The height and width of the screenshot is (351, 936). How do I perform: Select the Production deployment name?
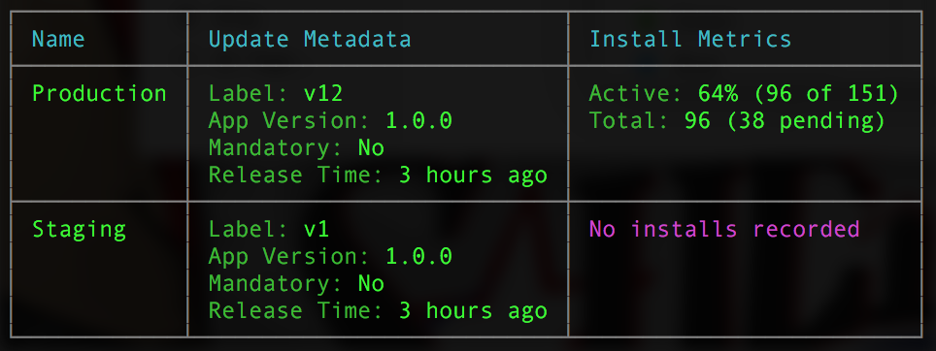[x=98, y=93]
